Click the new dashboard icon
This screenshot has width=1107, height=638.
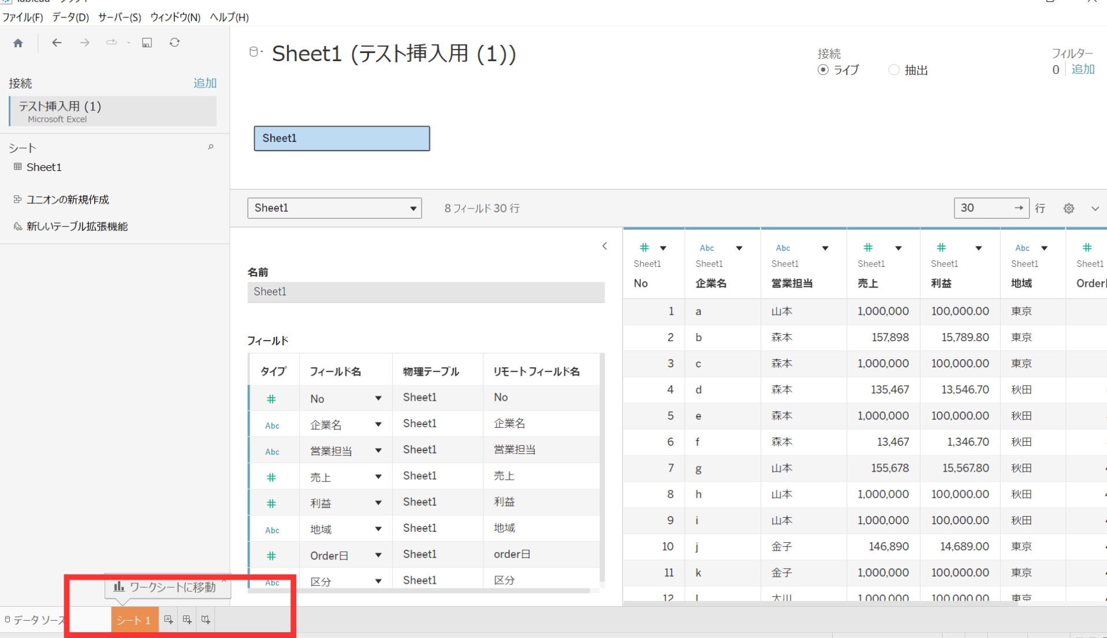click(x=187, y=620)
